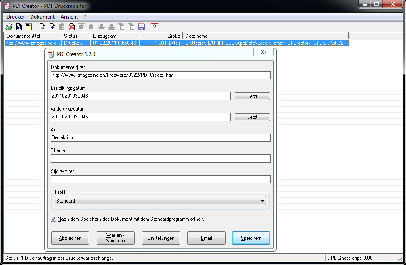Click the C:\Users\RCOMPRESS file path cell

266,43
